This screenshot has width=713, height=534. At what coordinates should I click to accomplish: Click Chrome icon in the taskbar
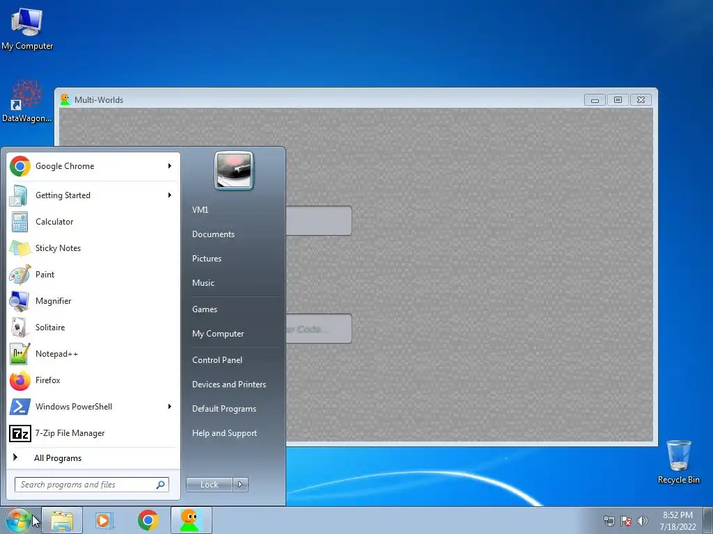coord(148,520)
